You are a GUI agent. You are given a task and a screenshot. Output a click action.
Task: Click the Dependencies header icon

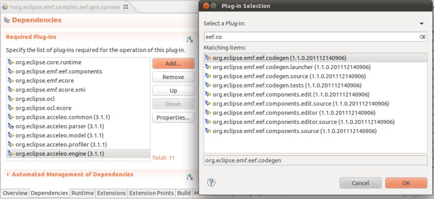7,20
